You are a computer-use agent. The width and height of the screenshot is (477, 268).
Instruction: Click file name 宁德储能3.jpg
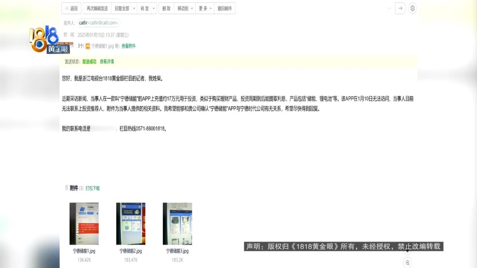tap(178, 251)
